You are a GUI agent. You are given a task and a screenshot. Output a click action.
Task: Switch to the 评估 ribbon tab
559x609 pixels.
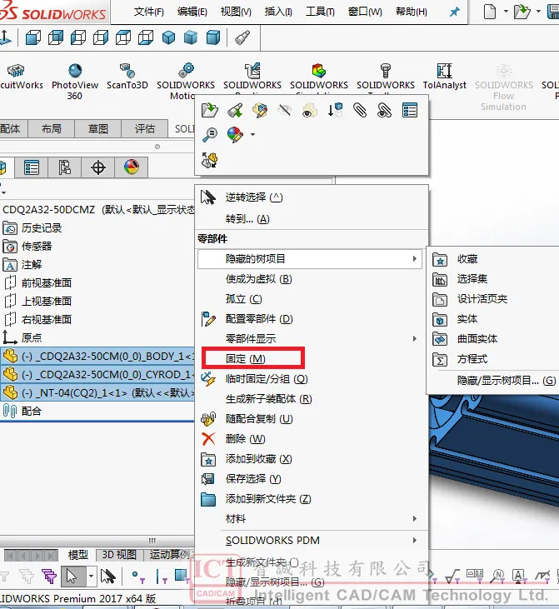[144, 128]
